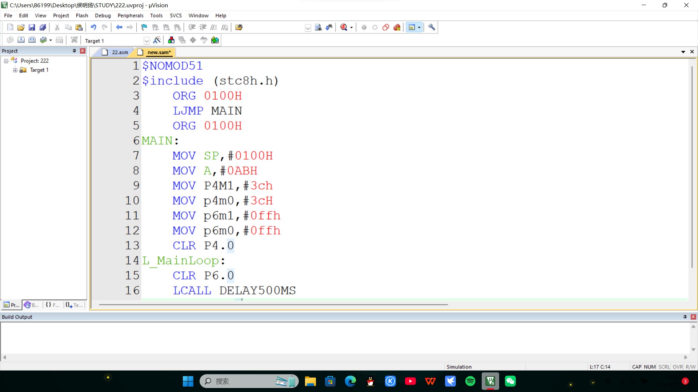Open the find text combo dropdown
The image size is (698, 392).
pyautogui.click(x=308, y=28)
